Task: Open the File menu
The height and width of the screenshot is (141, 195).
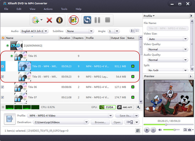Action: point(6,9)
